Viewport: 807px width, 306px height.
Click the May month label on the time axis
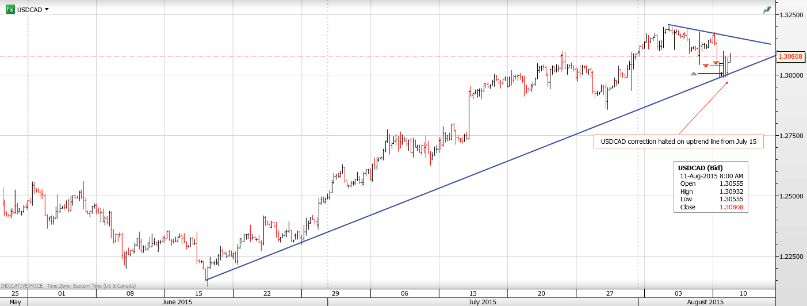(15, 301)
